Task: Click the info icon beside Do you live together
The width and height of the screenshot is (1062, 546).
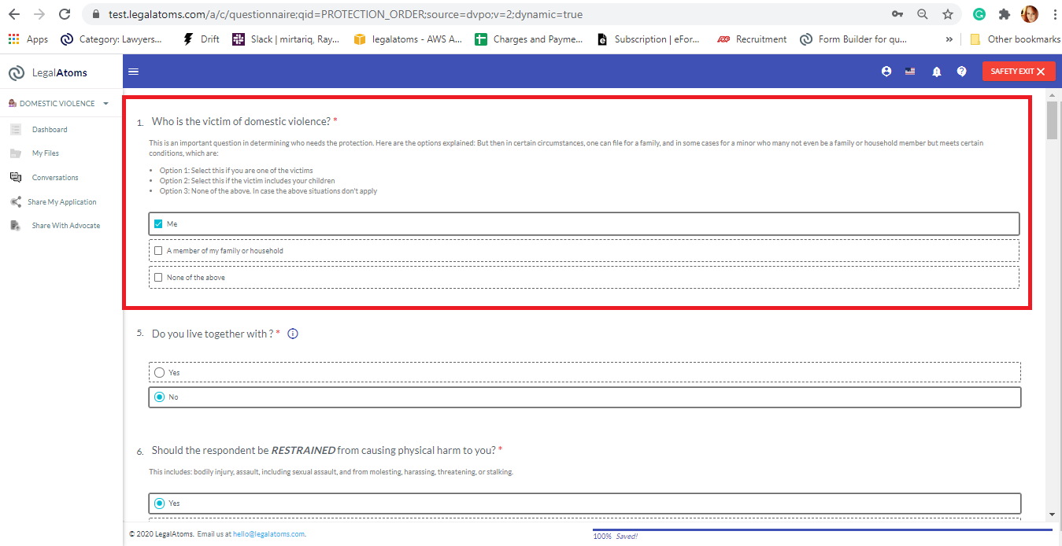Action: point(293,334)
